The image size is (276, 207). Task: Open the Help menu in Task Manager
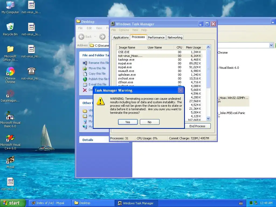pos(144,30)
